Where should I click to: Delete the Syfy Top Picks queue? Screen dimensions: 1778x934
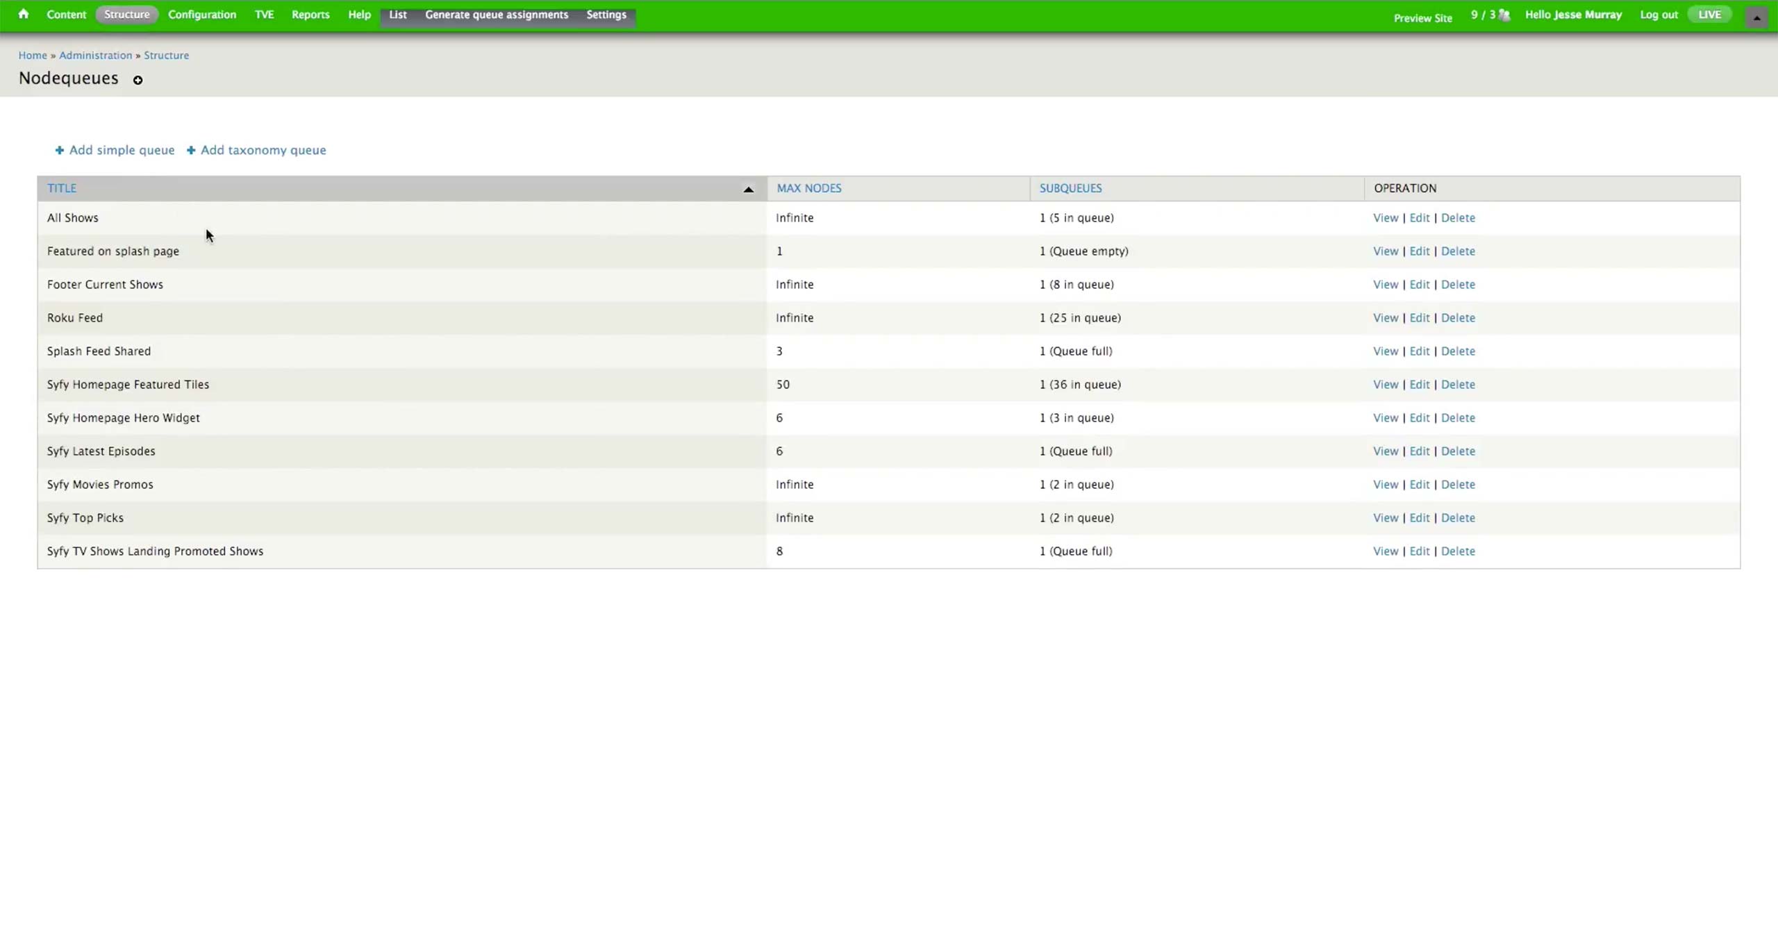tap(1457, 518)
